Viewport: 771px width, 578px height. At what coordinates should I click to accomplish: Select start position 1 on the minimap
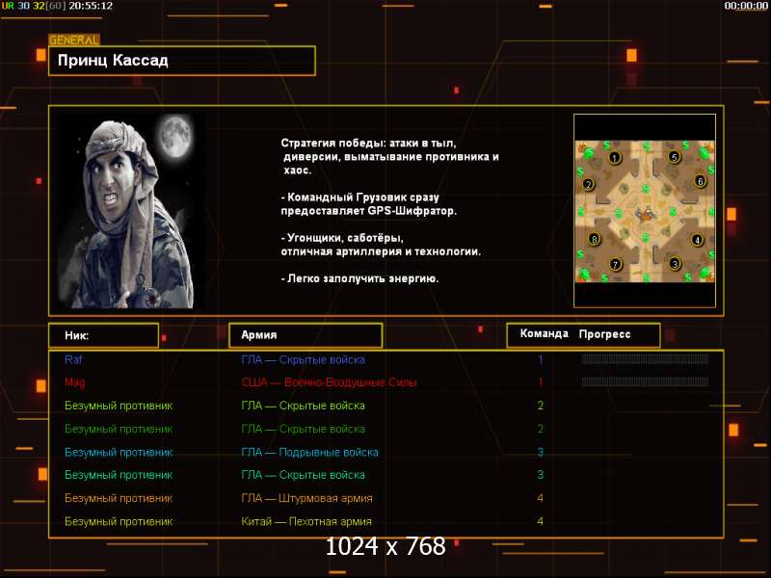coord(614,158)
